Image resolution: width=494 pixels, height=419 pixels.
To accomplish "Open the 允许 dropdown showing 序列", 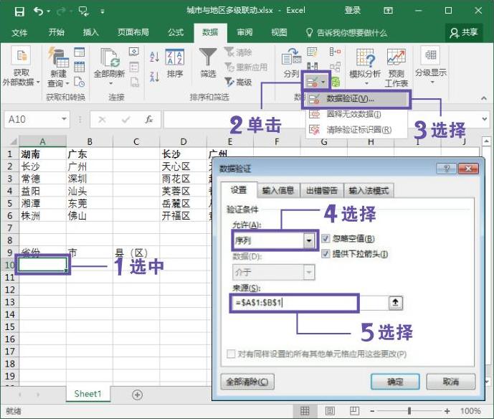I will click(309, 241).
